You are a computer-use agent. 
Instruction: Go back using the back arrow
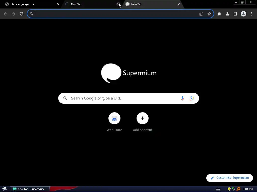coord(6,14)
